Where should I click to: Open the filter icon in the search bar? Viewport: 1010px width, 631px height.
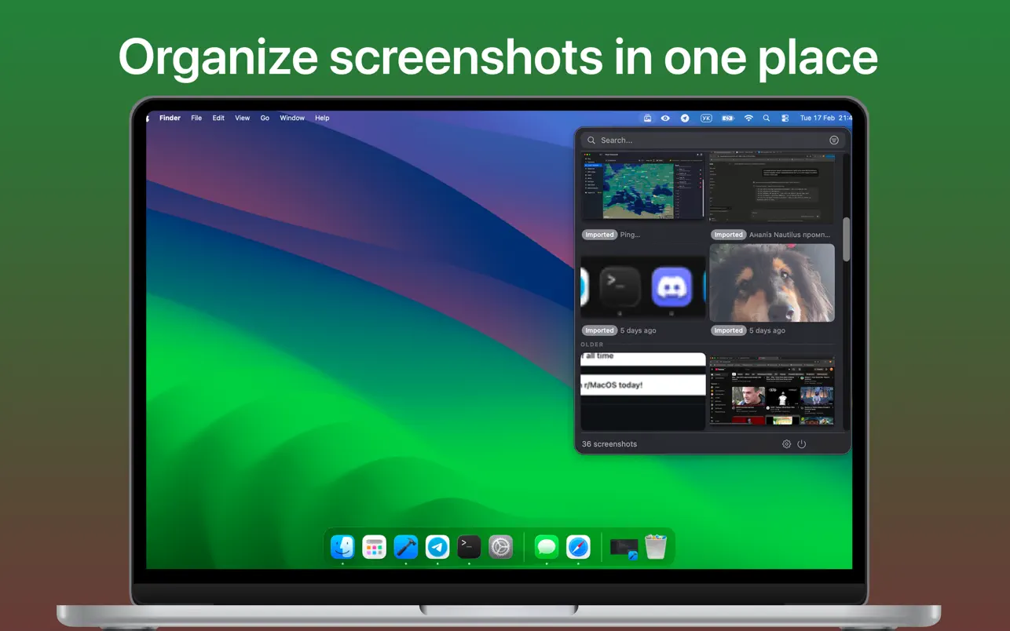pyautogui.click(x=833, y=140)
